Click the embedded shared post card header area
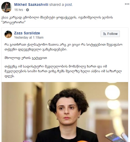This screenshot has width=130, height=142. coord(65,34)
